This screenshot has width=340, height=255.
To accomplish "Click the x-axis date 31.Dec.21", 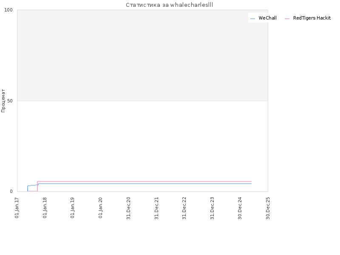I will 156,208.
